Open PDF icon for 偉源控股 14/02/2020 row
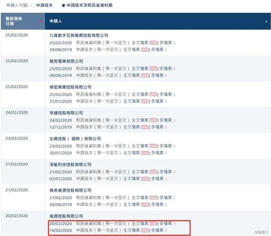 click(145, 230)
